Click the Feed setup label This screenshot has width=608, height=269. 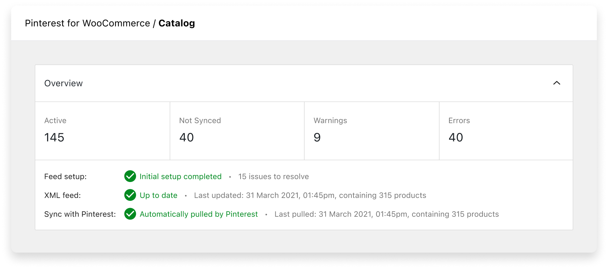pos(66,176)
